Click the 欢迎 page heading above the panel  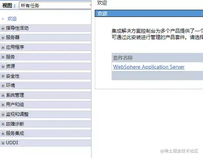[102, 3]
